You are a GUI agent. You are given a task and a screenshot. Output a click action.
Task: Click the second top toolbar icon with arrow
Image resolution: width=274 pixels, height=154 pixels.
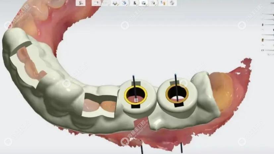click(x=96, y=3)
